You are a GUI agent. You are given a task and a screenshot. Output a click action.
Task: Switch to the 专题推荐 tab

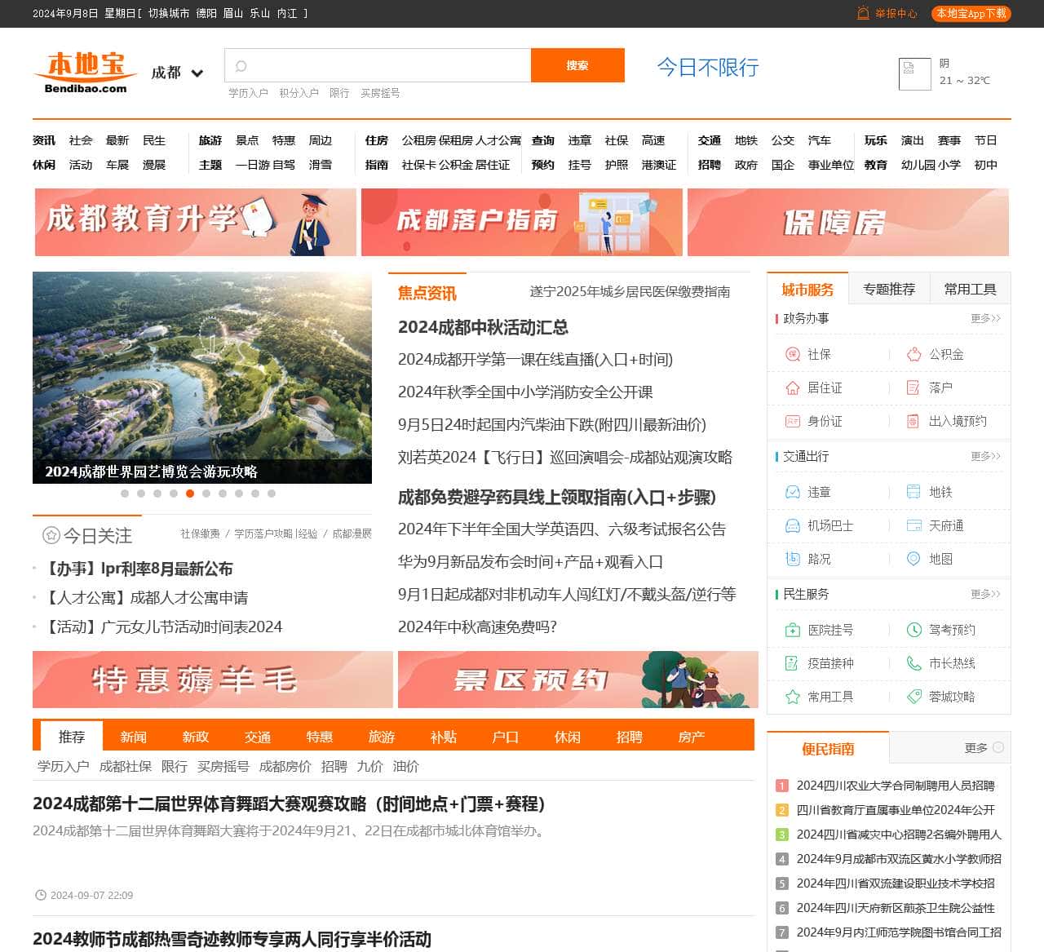[889, 289]
